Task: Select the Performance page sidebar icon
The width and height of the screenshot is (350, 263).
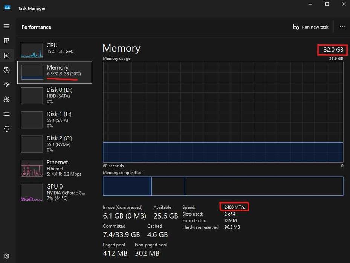Action: click(7, 56)
